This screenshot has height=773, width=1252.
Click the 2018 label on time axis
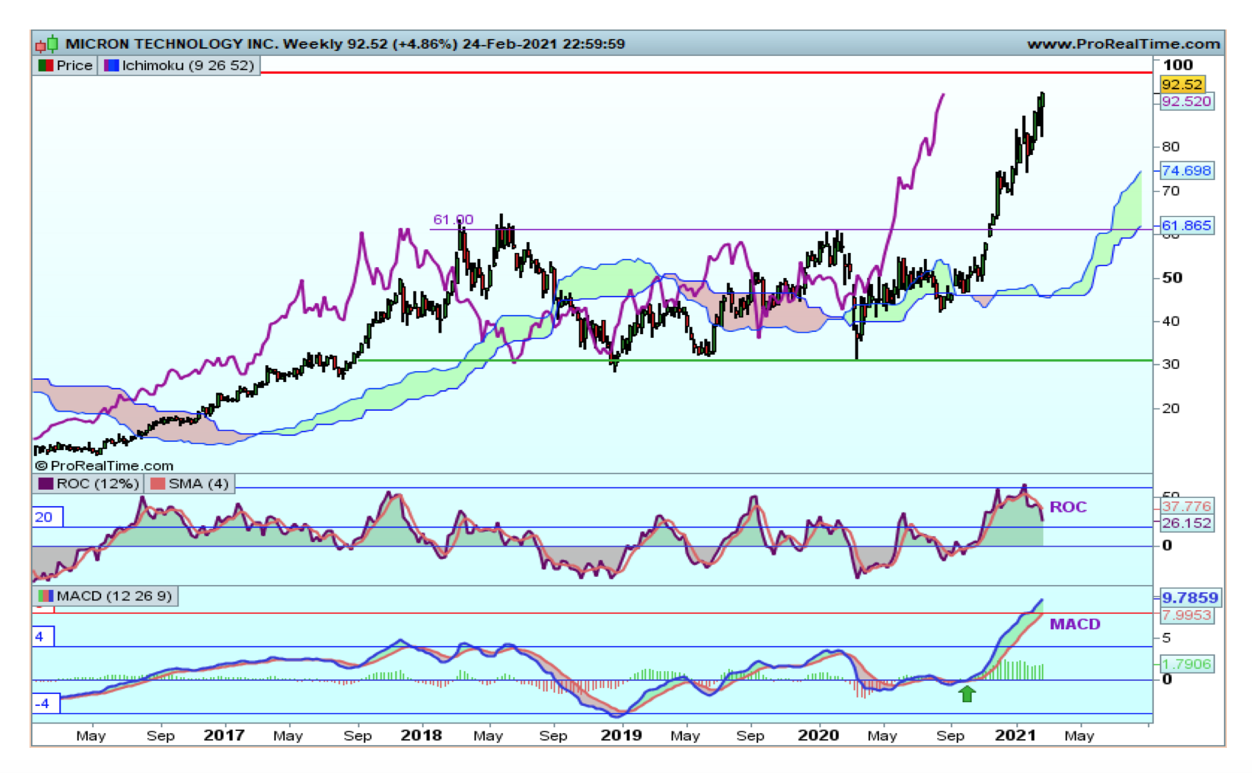coord(421,735)
